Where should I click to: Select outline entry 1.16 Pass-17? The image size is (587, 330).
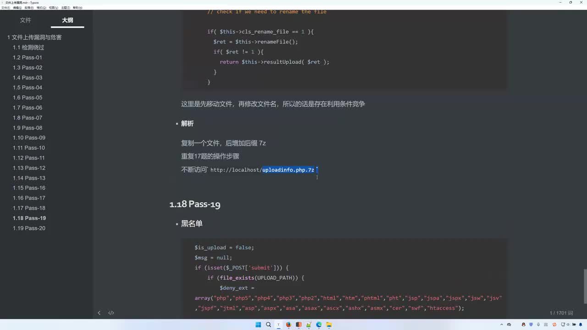(29, 198)
